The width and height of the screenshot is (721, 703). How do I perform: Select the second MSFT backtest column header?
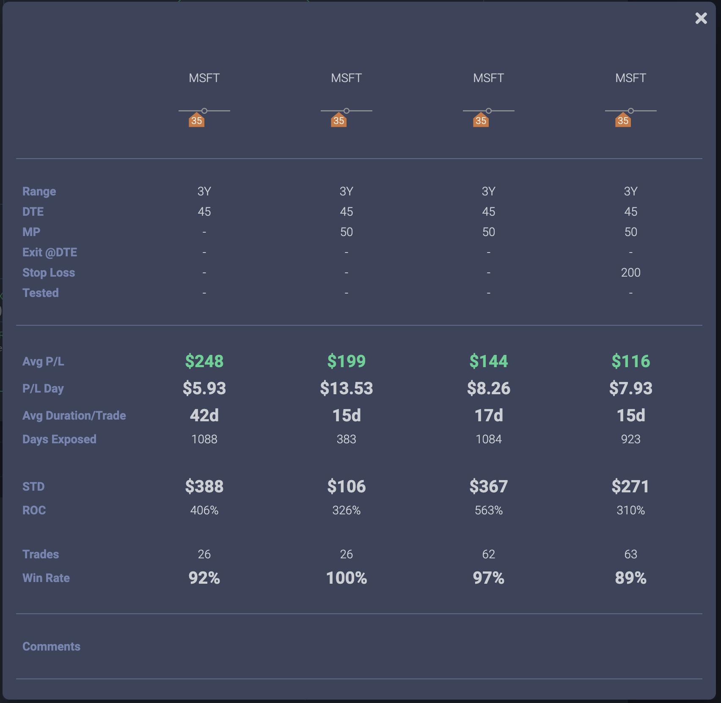tap(347, 77)
